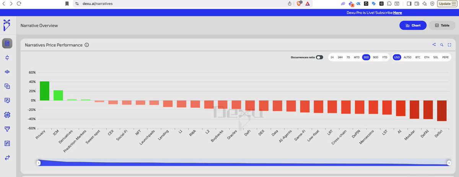Switch to the Chart view

(413, 26)
